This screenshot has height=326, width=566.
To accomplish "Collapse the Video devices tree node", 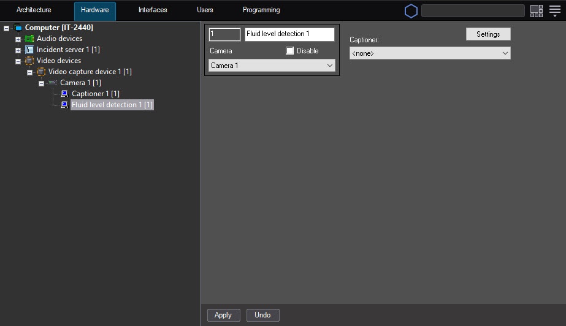I will point(18,61).
